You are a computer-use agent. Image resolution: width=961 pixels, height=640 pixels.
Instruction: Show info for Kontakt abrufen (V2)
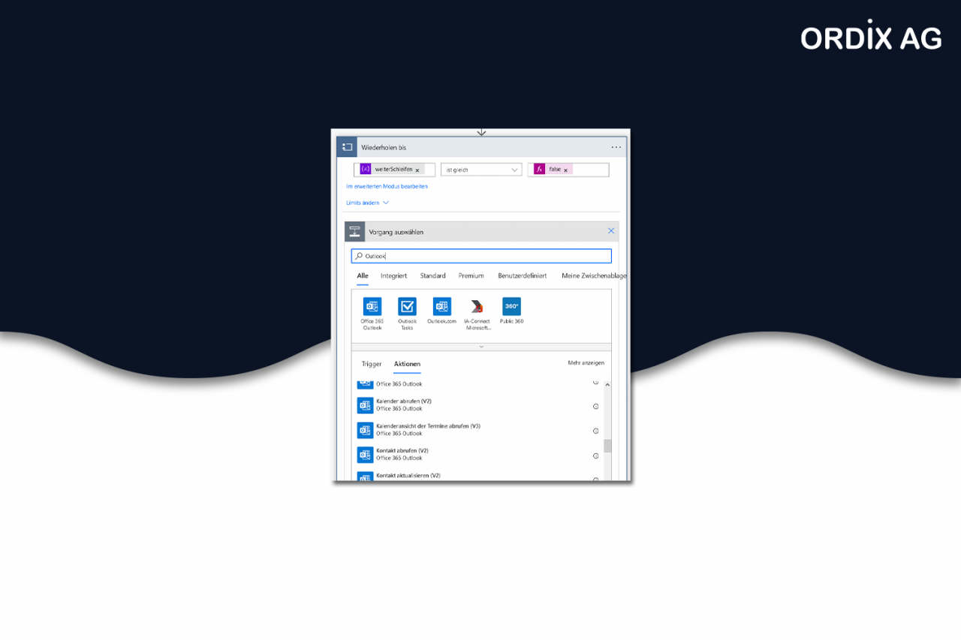click(596, 455)
